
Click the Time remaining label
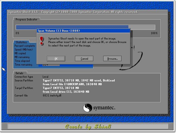[x=23, y=65]
